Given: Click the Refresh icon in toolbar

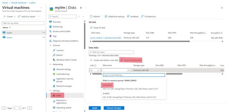Looking at the screenshot, I should 91,17.
